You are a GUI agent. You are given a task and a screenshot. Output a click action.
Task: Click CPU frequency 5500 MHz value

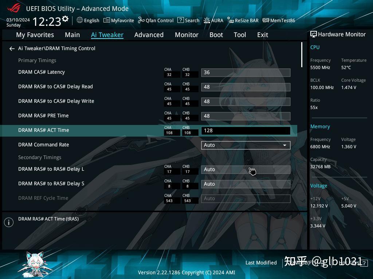[x=320, y=68]
